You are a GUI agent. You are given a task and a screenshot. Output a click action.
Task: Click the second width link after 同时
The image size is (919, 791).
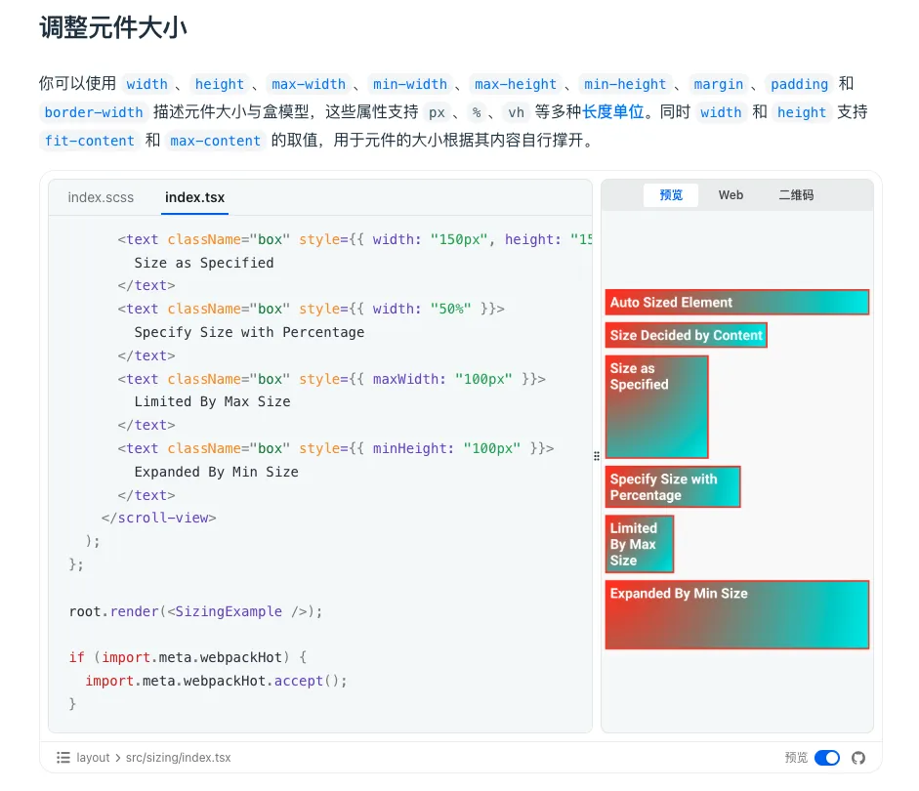click(721, 112)
